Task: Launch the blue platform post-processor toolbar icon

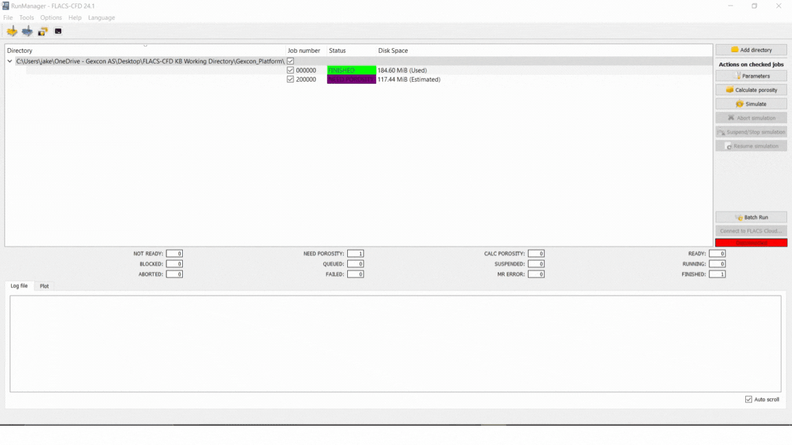Action: [27, 32]
